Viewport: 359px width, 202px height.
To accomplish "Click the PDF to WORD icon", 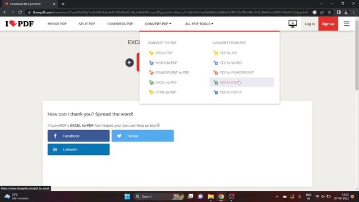I will click(215, 63).
